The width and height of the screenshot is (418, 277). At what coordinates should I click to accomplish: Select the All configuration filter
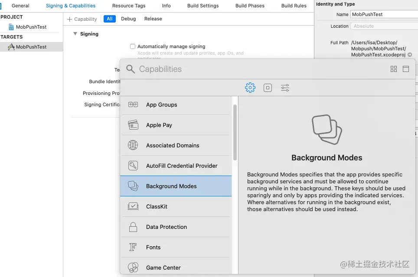[x=110, y=19]
